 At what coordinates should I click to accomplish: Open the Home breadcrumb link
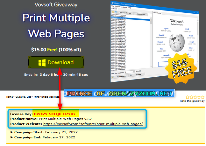(x=10, y=97)
